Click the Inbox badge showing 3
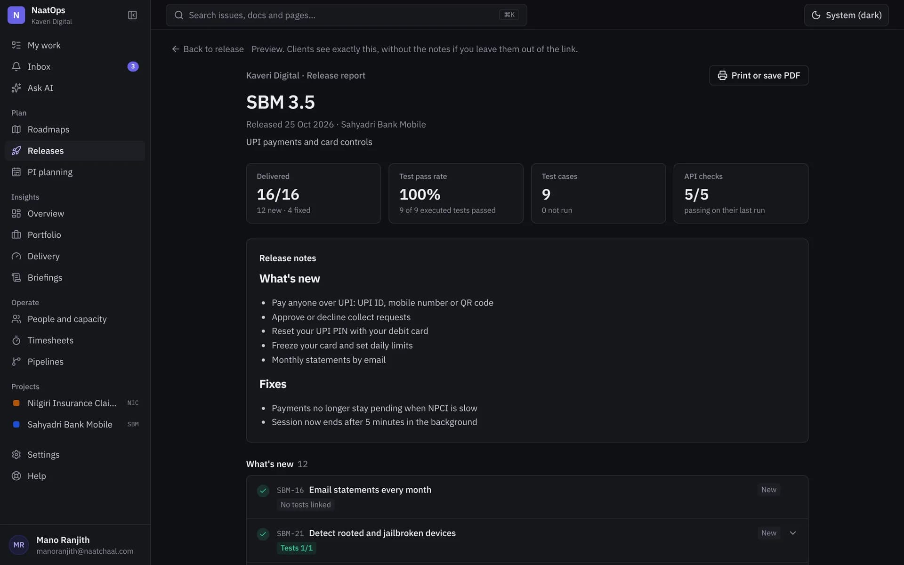This screenshot has height=565, width=904. pos(133,66)
